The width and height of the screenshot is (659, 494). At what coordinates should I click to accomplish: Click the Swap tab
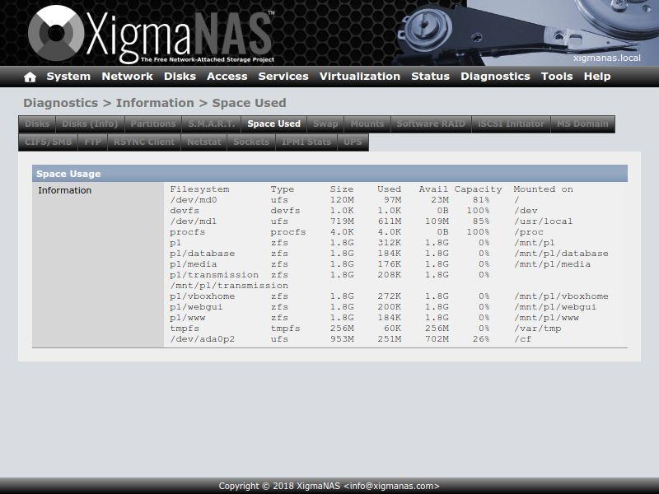coord(325,124)
